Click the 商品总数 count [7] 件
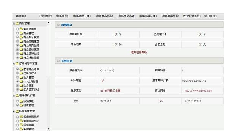 click(118, 44)
